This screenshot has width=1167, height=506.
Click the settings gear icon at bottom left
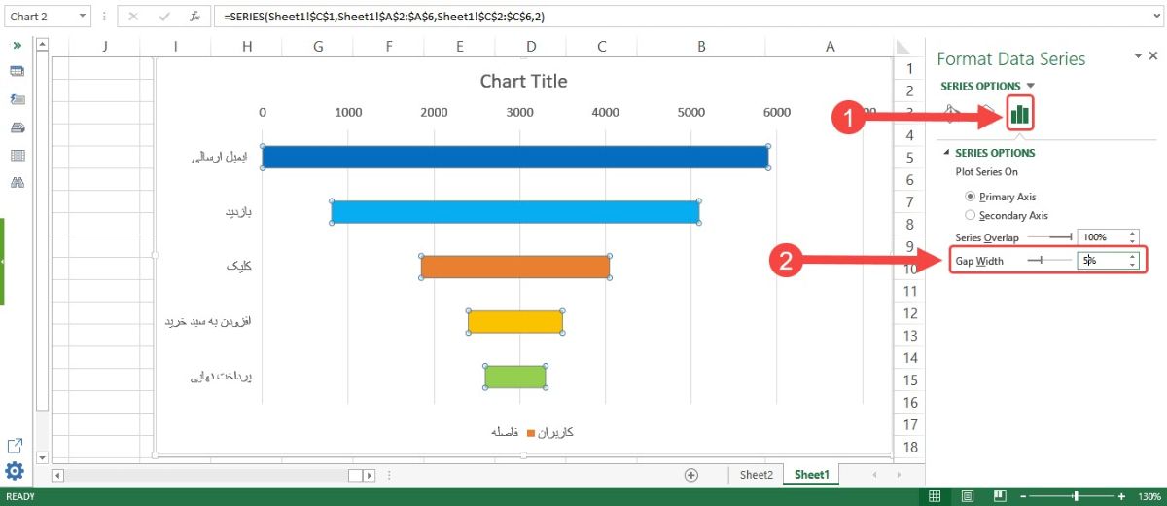pos(15,472)
